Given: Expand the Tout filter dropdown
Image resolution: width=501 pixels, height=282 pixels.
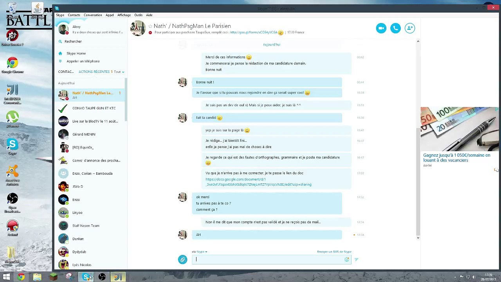Looking at the screenshot, I should [119, 72].
